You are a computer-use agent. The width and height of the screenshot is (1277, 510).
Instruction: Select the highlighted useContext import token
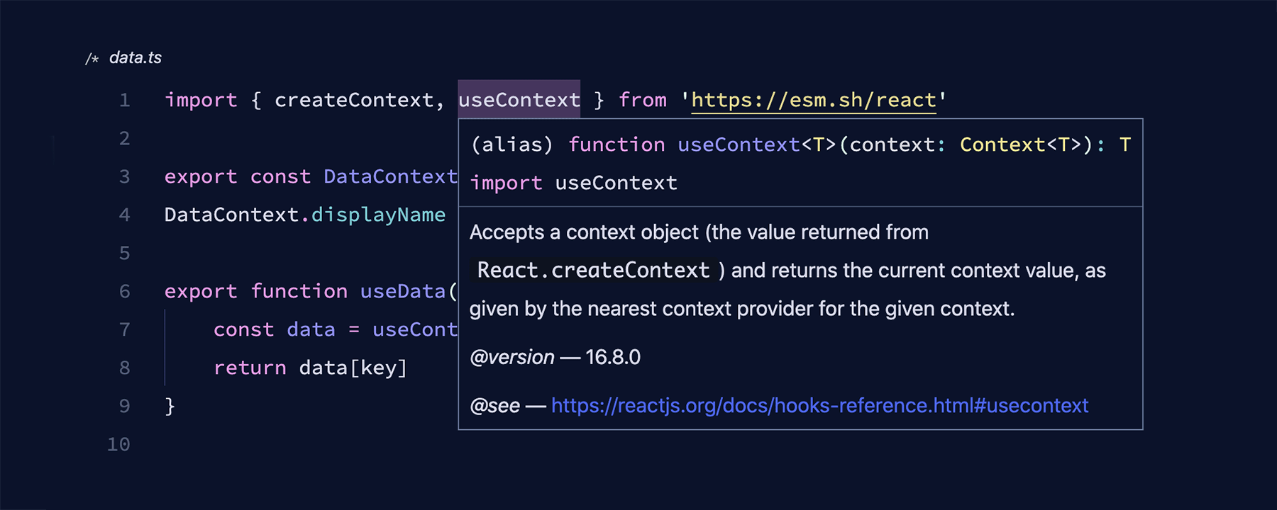[x=519, y=99]
